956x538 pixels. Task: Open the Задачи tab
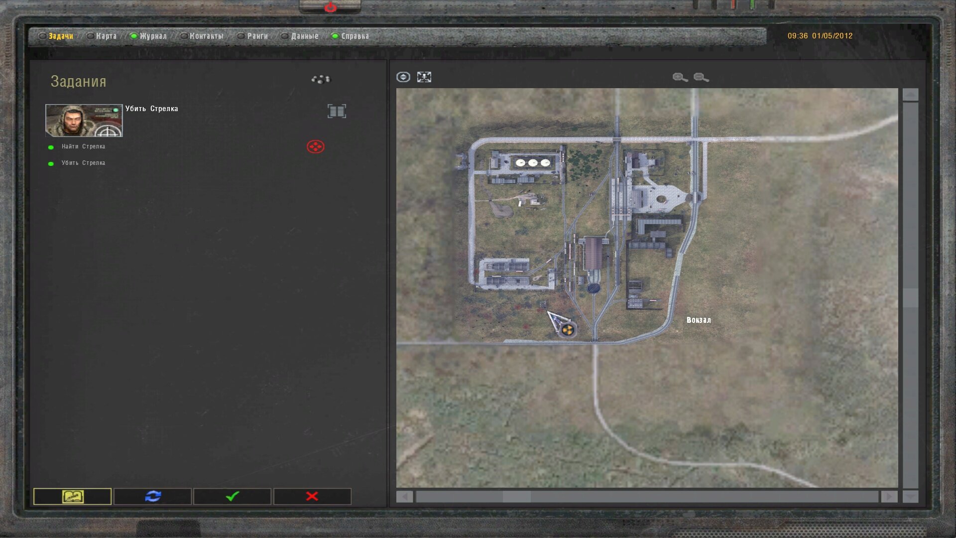coord(61,36)
